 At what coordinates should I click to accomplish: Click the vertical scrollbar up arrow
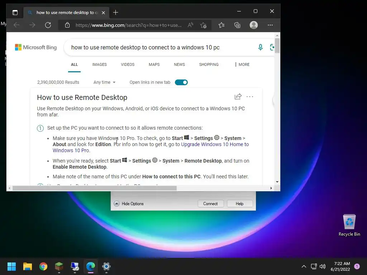point(277,36)
